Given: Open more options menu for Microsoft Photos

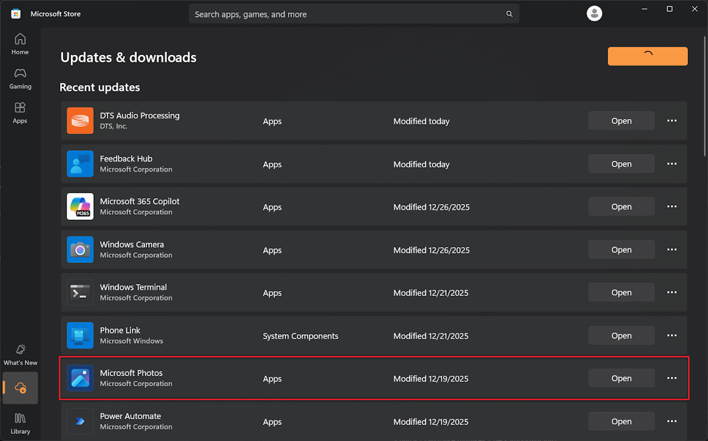Looking at the screenshot, I should click(x=671, y=379).
